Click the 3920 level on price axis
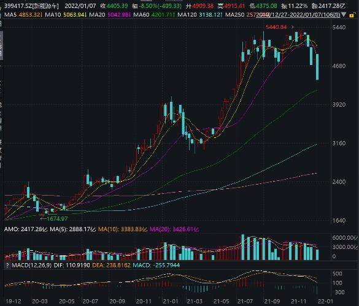Viewport: 359px width, 306px height. click(x=339, y=105)
